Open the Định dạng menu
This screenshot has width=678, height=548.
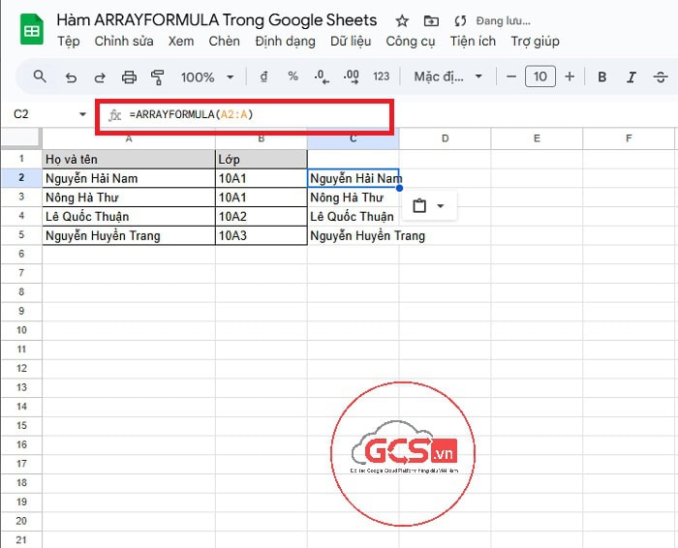point(285,42)
